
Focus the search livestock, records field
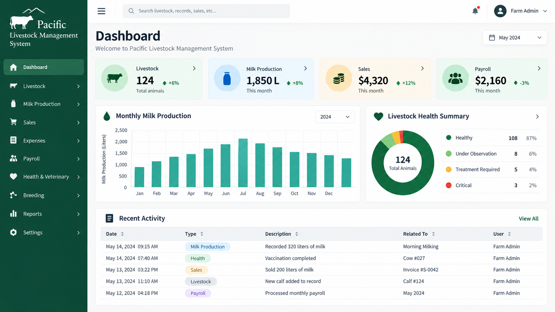(206, 11)
